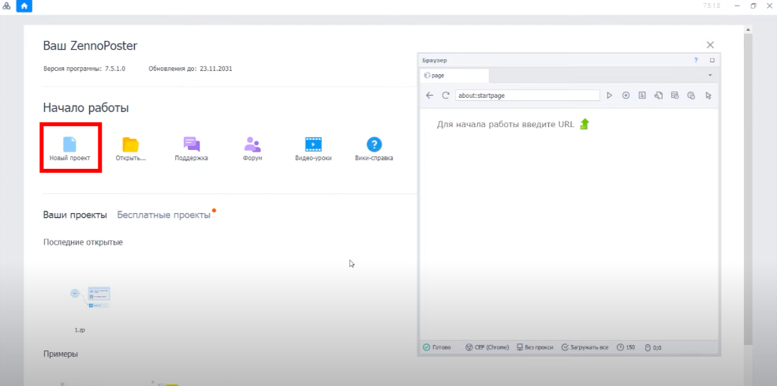Click the square maximize icon of the Браузер panel

(x=712, y=60)
